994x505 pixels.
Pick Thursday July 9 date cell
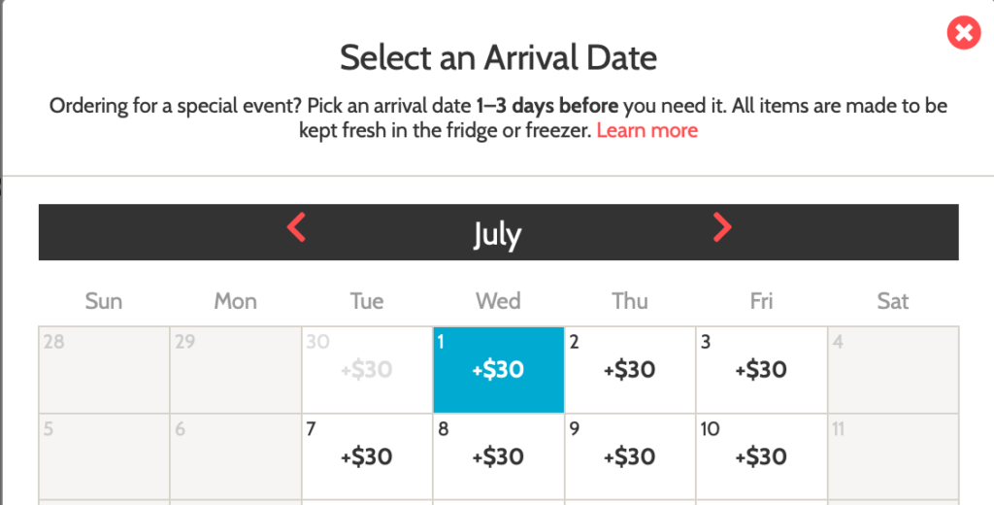pos(630,457)
